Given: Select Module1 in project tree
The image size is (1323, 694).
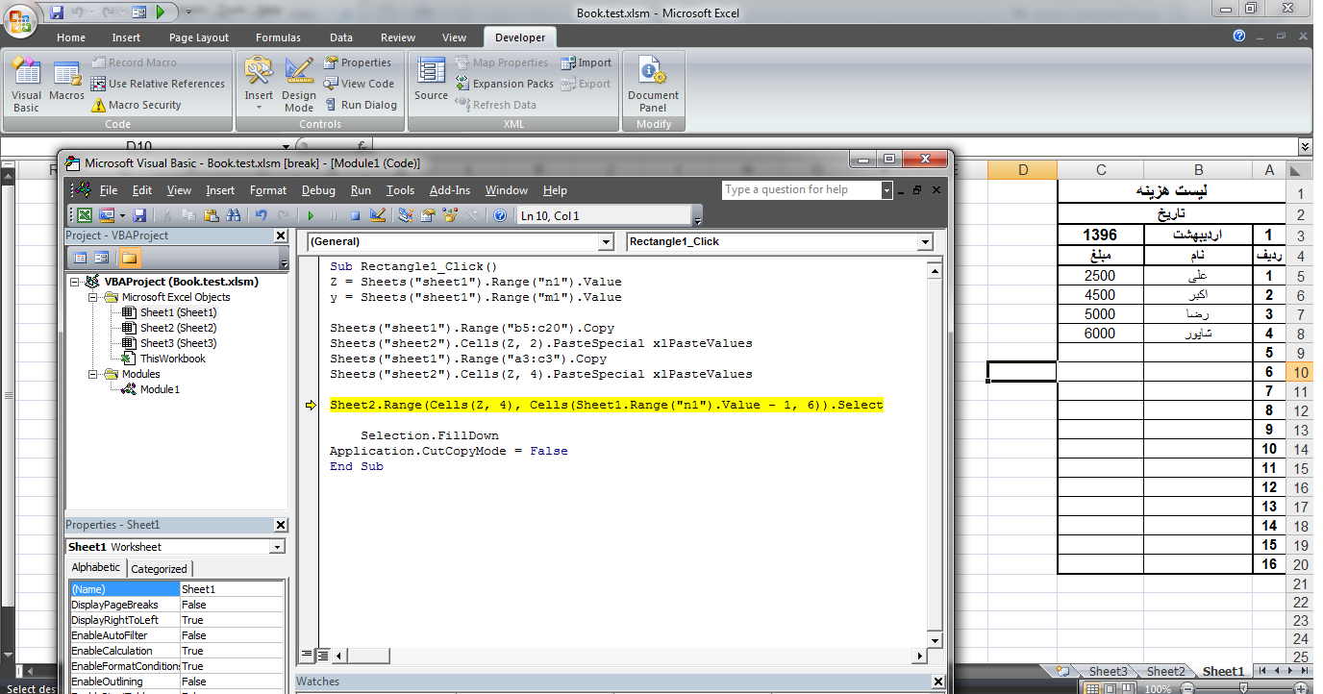Looking at the screenshot, I should pyautogui.click(x=160, y=389).
